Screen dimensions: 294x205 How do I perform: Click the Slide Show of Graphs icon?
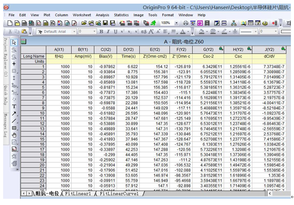193,23
